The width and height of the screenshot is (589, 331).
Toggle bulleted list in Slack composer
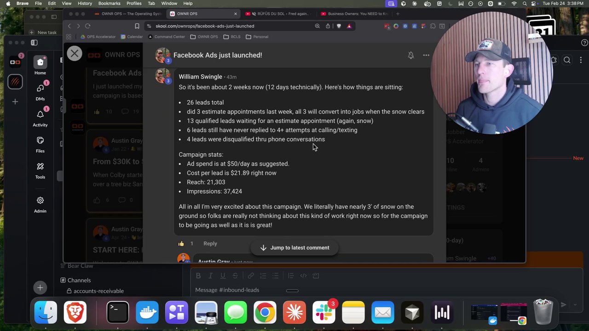click(x=276, y=276)
